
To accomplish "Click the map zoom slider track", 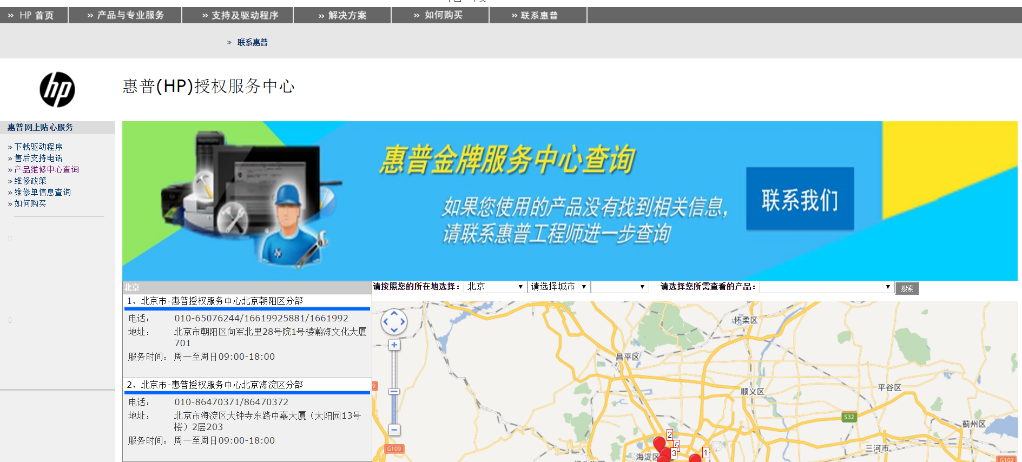I will (394, 387).
